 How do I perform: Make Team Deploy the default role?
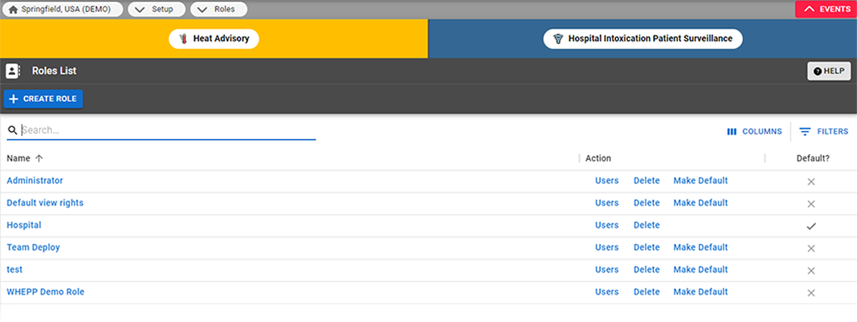(x=701, y=248)
